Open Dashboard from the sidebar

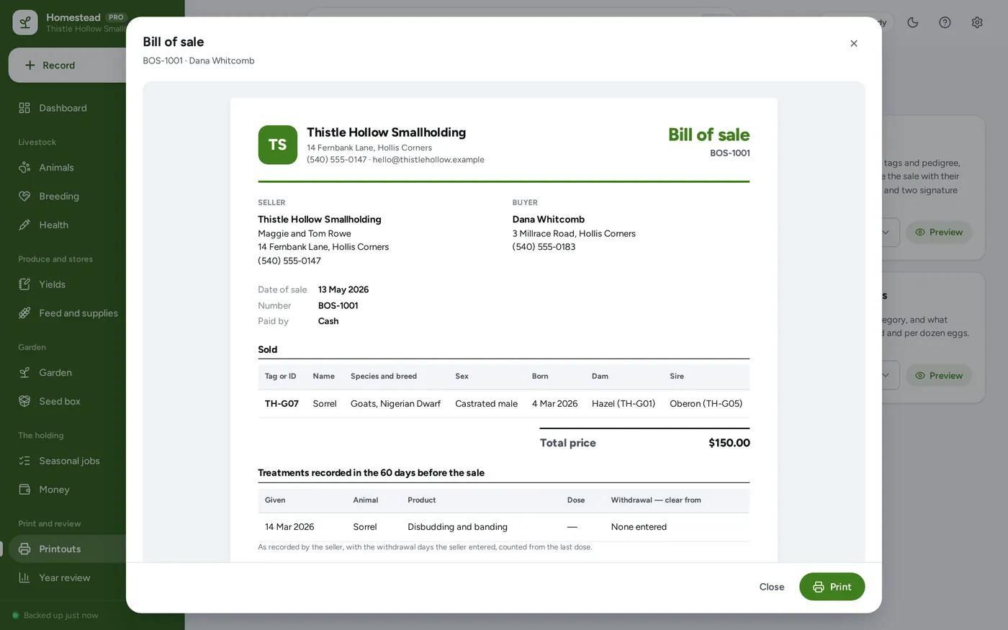63,108
